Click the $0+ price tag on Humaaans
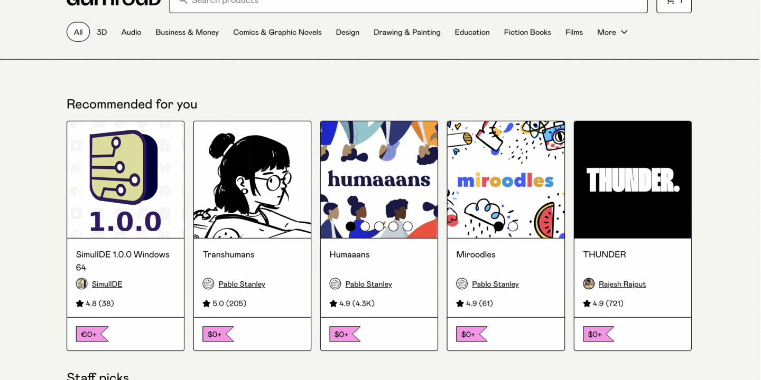 pyautogui.click(x=345, y=334)
